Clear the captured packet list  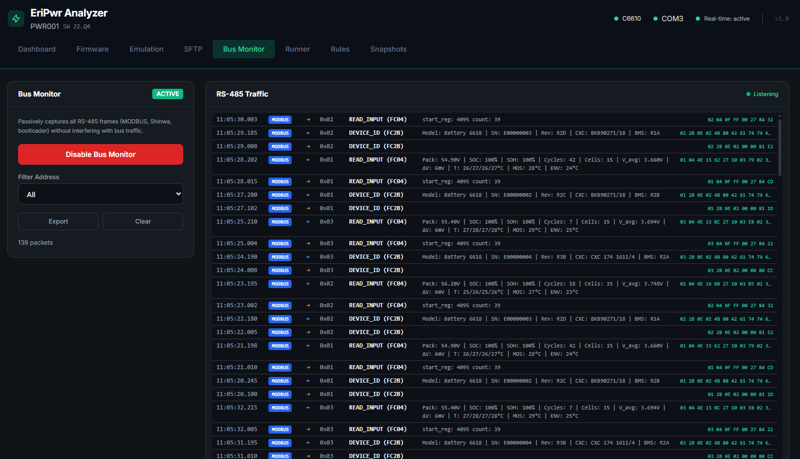coord(143,221)
